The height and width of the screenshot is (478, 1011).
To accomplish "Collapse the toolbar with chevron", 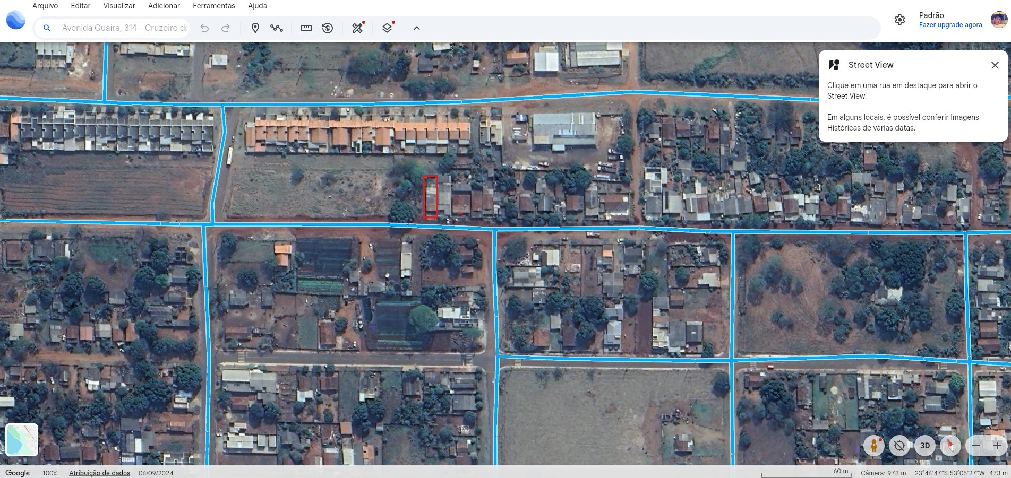I will [x=417, y=28].
